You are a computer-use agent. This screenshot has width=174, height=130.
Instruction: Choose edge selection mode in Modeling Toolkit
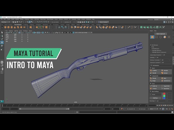pyautogui.click(x=161, y=37)
